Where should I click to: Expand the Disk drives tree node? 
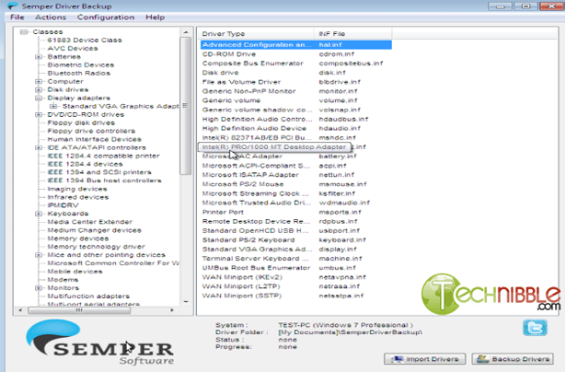39,90
